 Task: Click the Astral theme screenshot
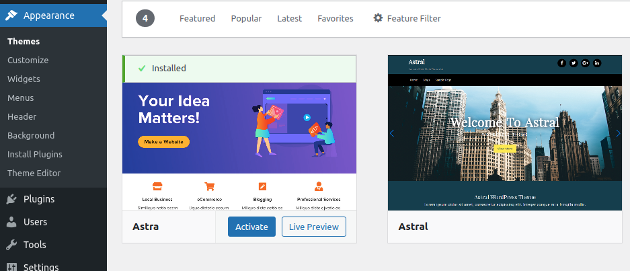pos(505,132)
